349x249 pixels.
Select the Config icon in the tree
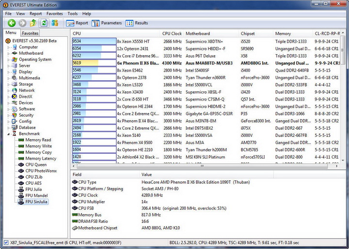(15, 121)
